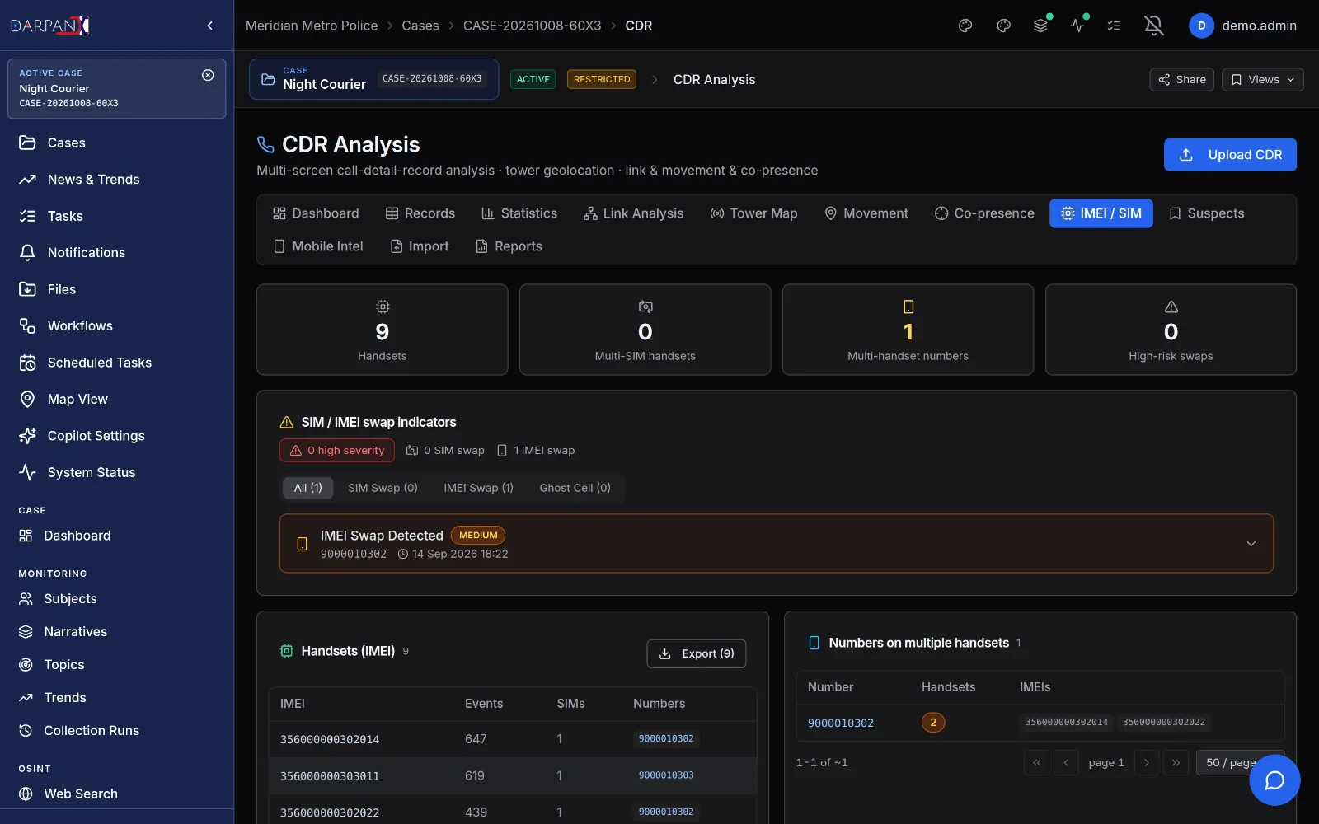Open number 9000010302 in multiple handsets table
The height and width of the screenshot is (824, 1319).
pos(841,723)
